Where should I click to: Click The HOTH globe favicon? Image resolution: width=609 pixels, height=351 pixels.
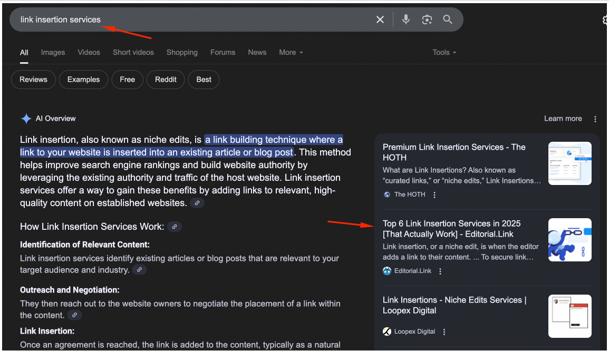(387, 194)
